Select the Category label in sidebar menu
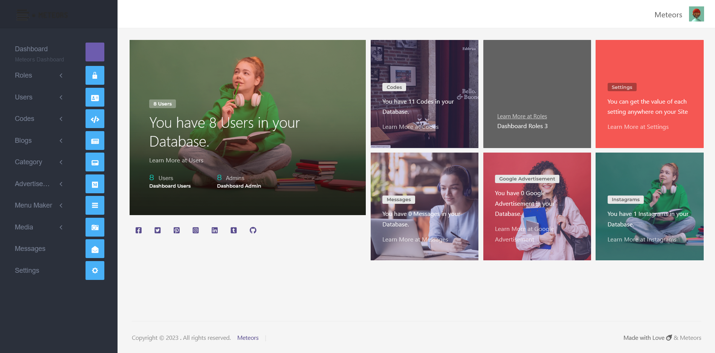The width and height of the screenshot is (715, 353). click(x=29, y=162)
